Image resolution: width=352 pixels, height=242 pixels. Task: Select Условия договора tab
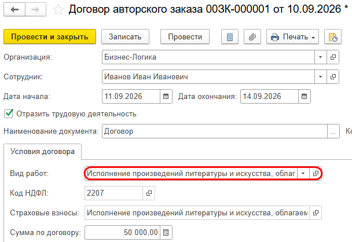tap(42, 152)
